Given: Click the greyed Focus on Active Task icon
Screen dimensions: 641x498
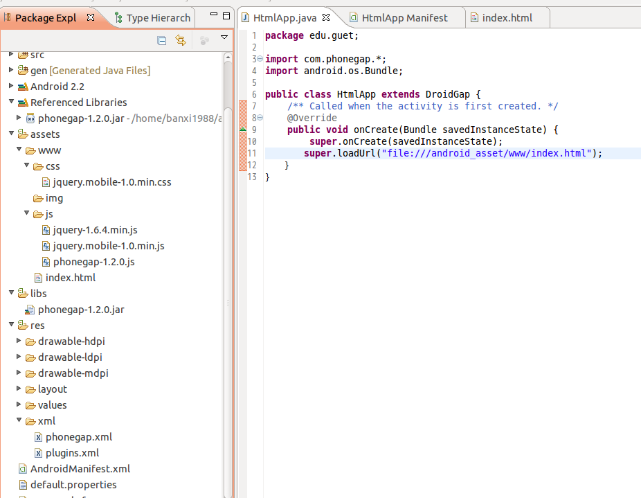Looking at the screenshot, I should pyautogui.click(x=204, y=40).
